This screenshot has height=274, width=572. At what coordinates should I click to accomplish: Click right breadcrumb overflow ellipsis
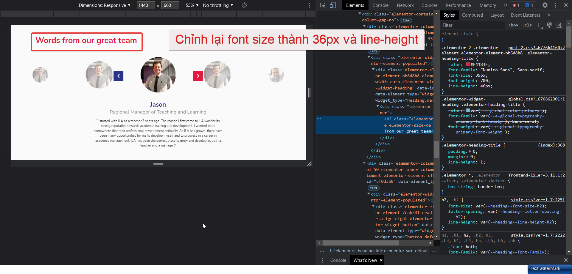coord(434,251)
